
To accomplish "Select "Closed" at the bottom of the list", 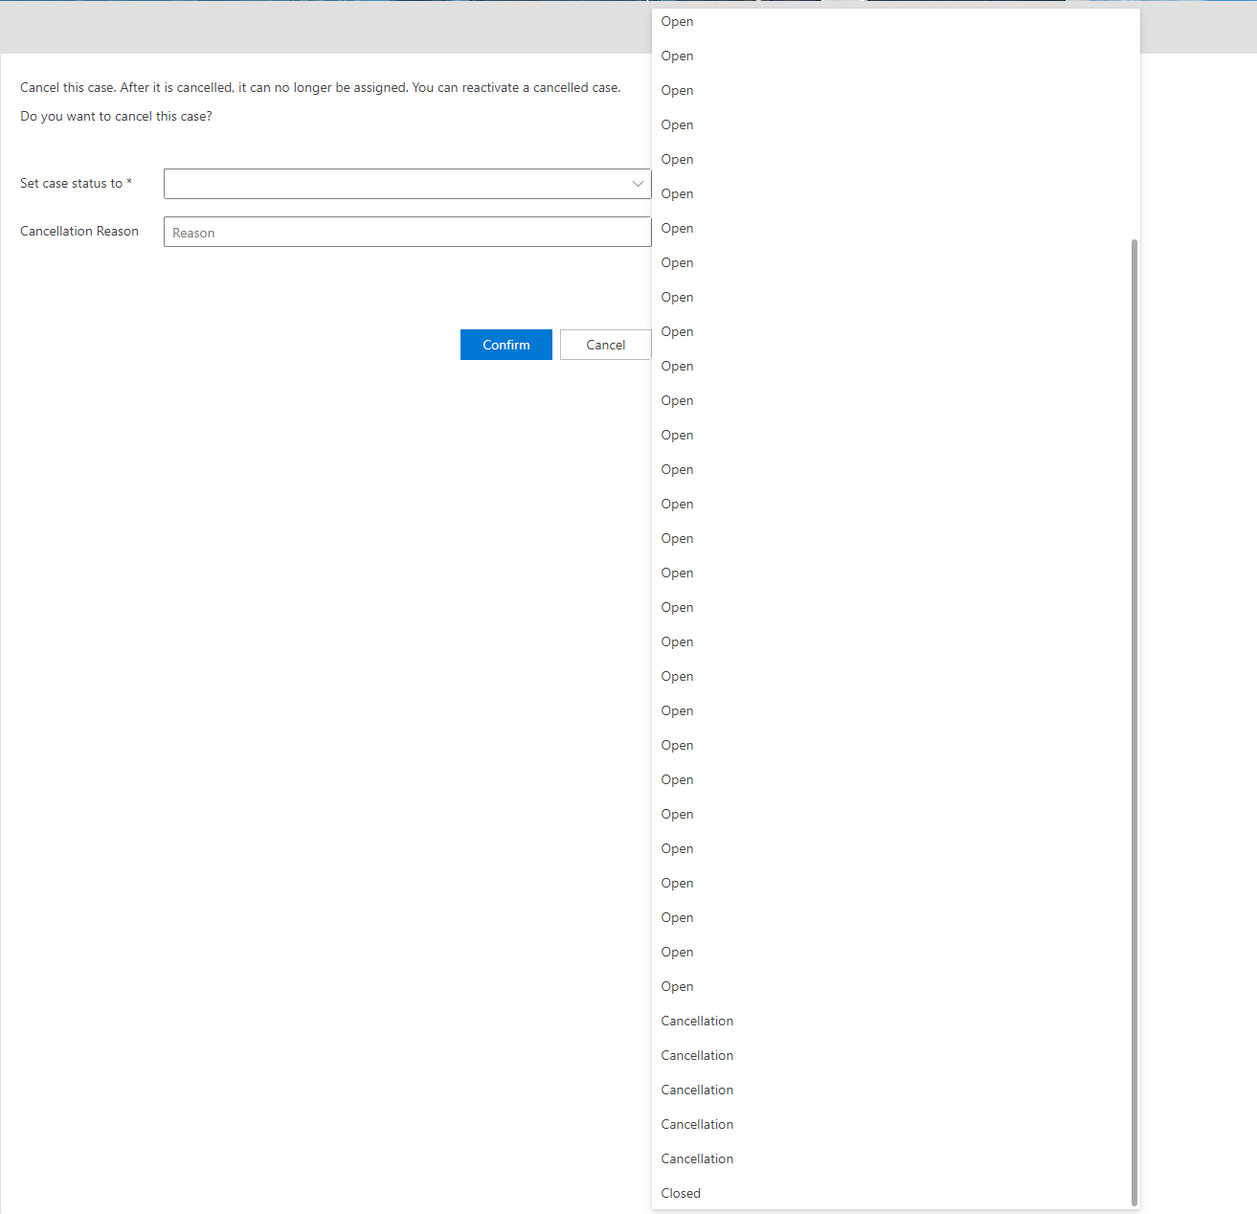I will tap(681, 1193).
